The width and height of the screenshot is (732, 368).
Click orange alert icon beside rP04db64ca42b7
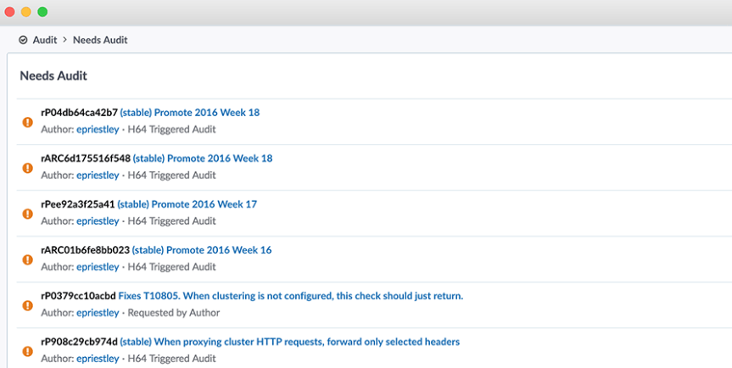point(27,121)
